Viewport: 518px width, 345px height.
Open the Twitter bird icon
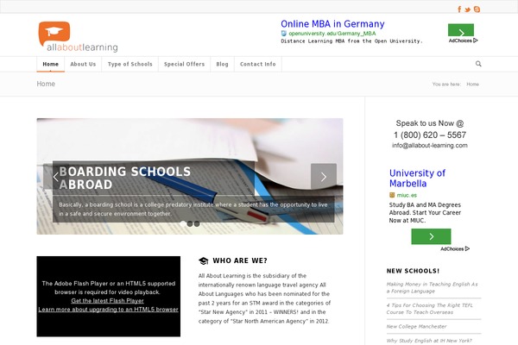(467, 9)
